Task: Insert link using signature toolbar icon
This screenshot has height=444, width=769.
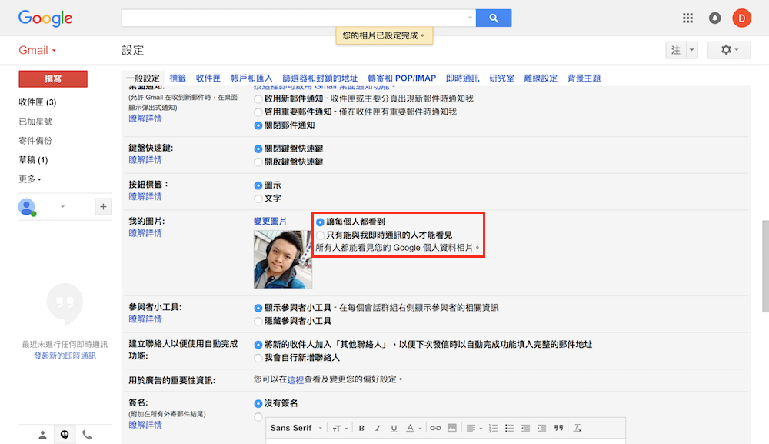Action: (435, 428)
